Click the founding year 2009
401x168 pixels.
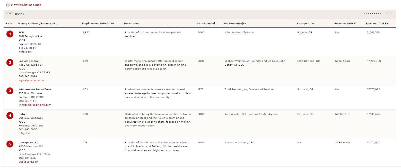point(201,143)
